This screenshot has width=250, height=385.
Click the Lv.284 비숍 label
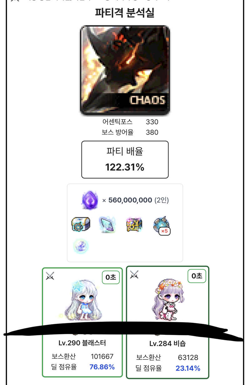[x=167, y=344]
